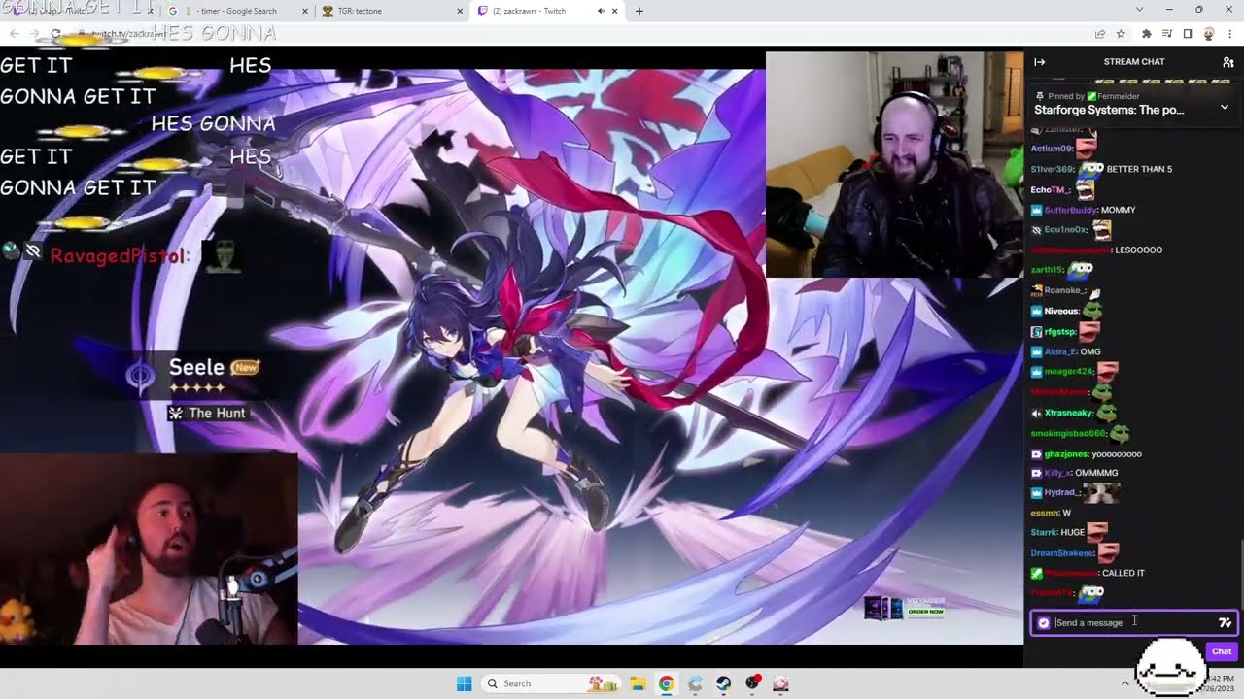
Task: Open the browser extensions menu
Action: tap(1147, 34)
